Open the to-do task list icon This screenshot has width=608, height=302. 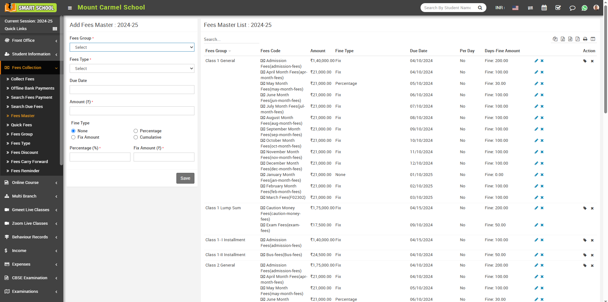click(x=558, y=8)
